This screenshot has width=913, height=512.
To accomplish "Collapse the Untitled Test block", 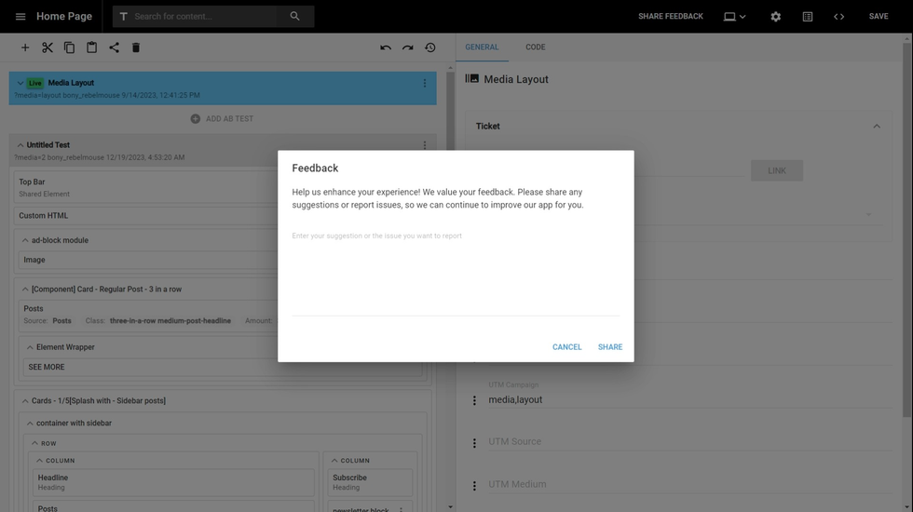I will coord(20,145).
